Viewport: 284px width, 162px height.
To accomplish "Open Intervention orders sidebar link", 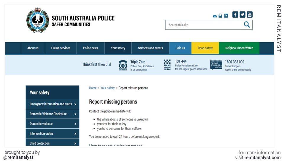I will (41, 133).
